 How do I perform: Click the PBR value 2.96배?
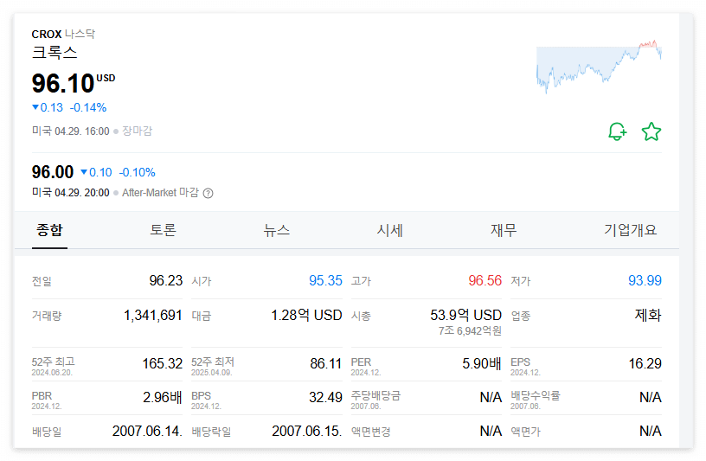tap(163, 397)
